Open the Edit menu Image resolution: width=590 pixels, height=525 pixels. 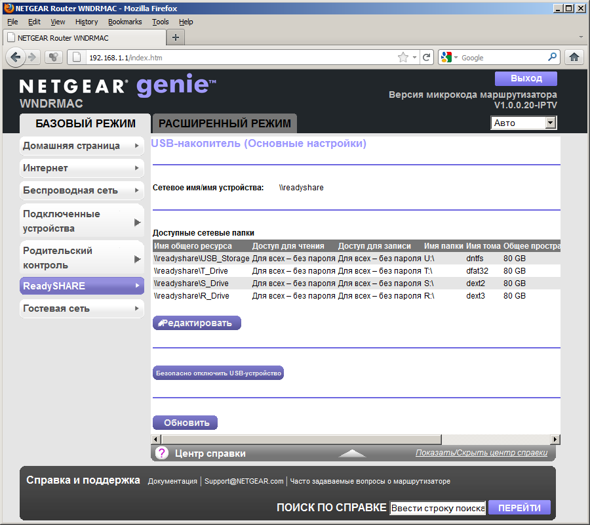[x=34, y=22]
